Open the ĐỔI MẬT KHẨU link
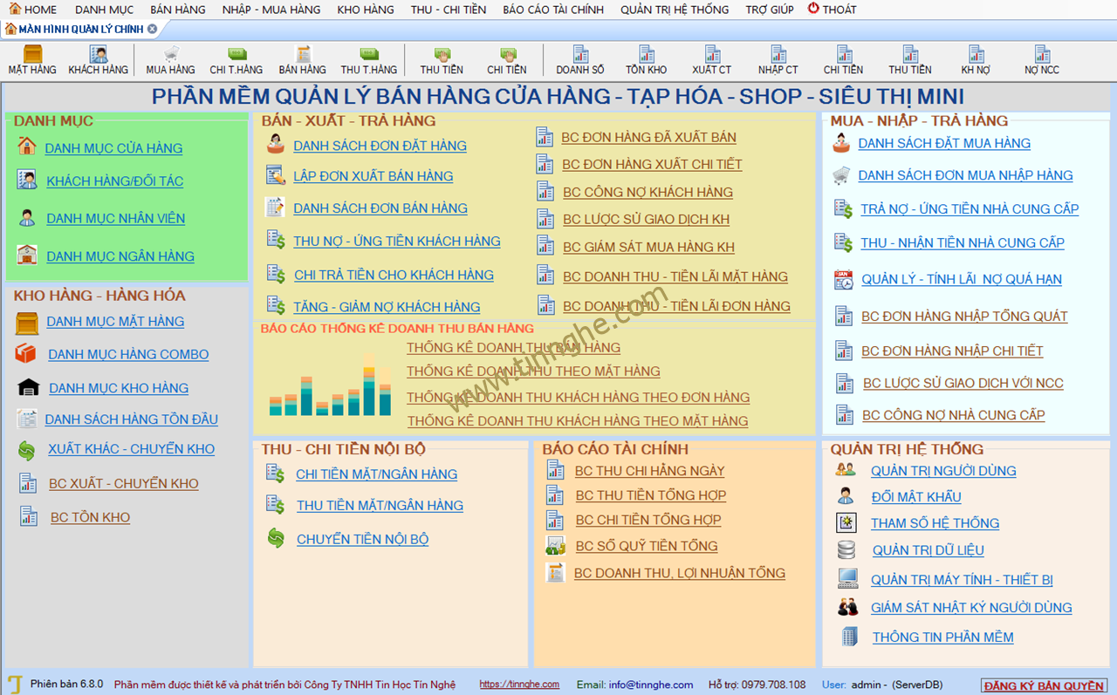 (915, 497)
